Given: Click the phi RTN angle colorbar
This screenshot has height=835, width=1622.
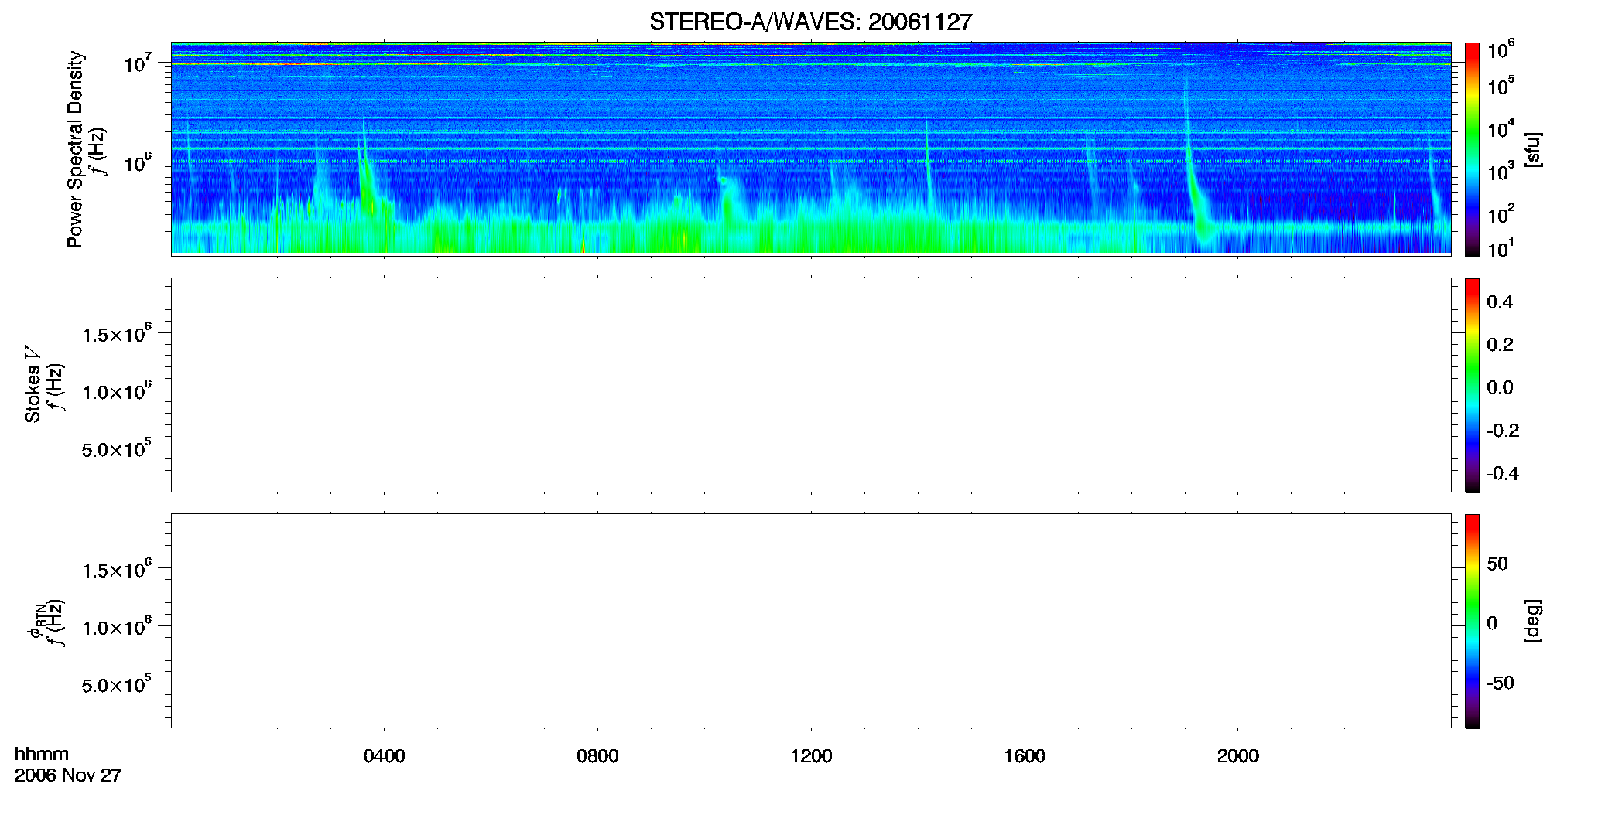Looking at the screenshot, I should pos(1472,621).
